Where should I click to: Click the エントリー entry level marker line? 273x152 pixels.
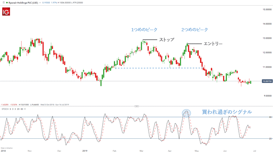coord(194,44)
